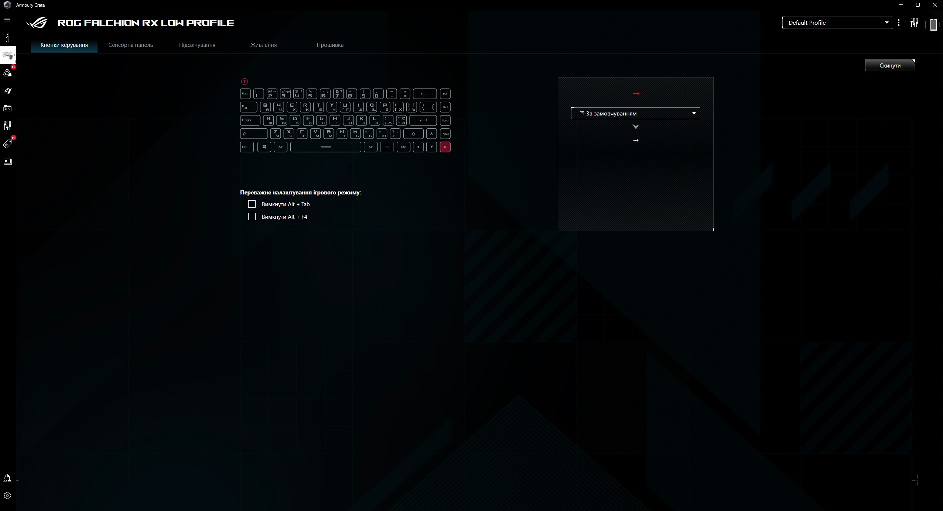Switch to the Підсвічування tab
Image resolution: width=943 pixels, height=511 pixels.
pyautogui.click(x=197, y=45)
